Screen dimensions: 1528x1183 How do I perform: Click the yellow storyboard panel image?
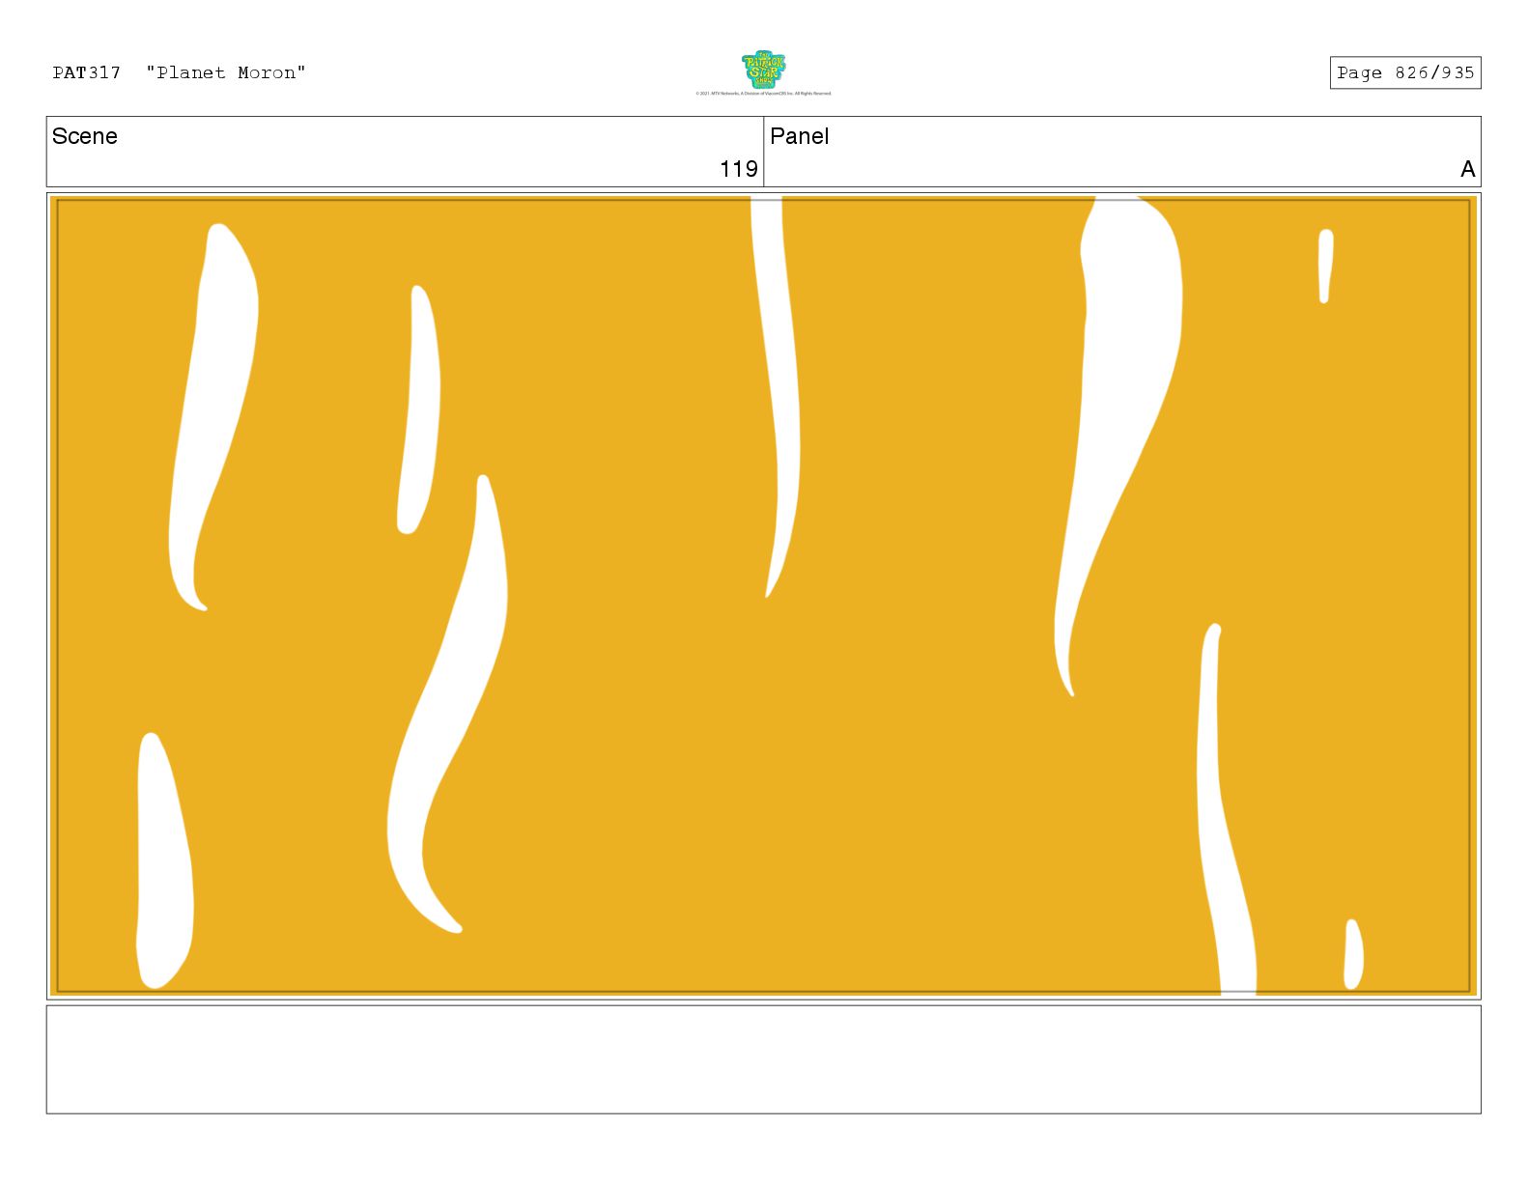(x=763, y=596)
